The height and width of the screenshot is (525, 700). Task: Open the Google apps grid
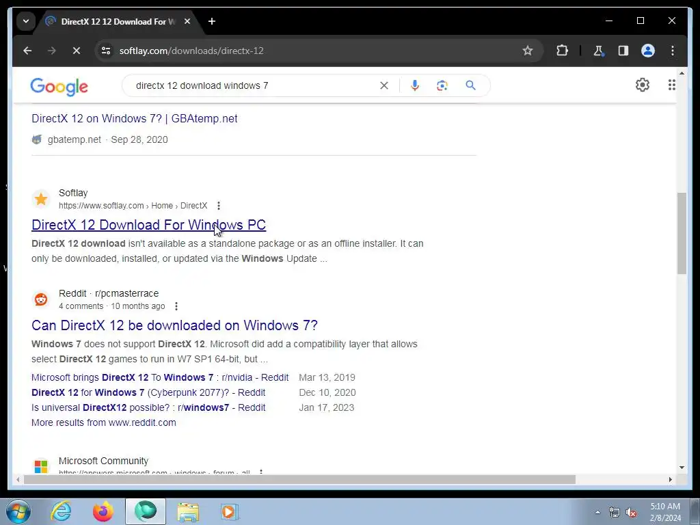[x=671, y=85]
